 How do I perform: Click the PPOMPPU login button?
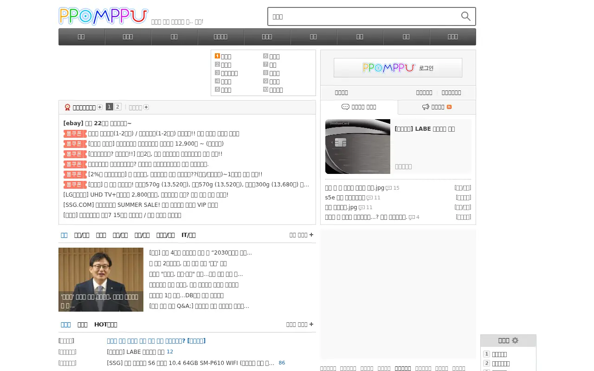coord(398,68)
